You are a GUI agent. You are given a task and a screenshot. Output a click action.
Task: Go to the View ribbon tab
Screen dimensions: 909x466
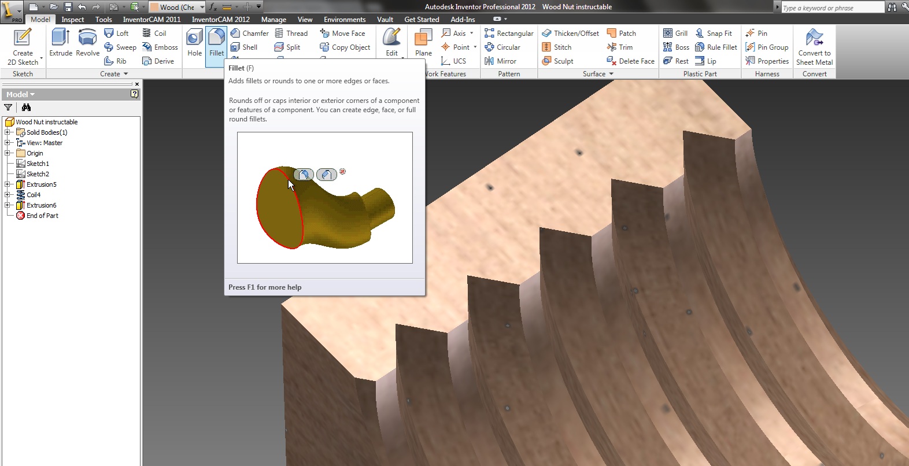[305, 20]
